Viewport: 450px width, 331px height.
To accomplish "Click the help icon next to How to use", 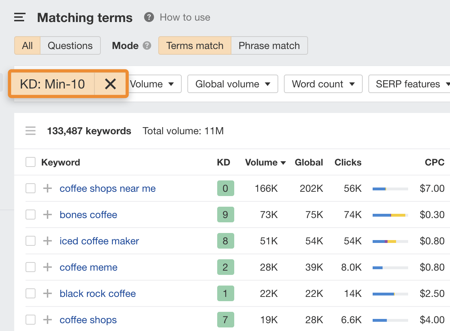I will click(149, 17).
